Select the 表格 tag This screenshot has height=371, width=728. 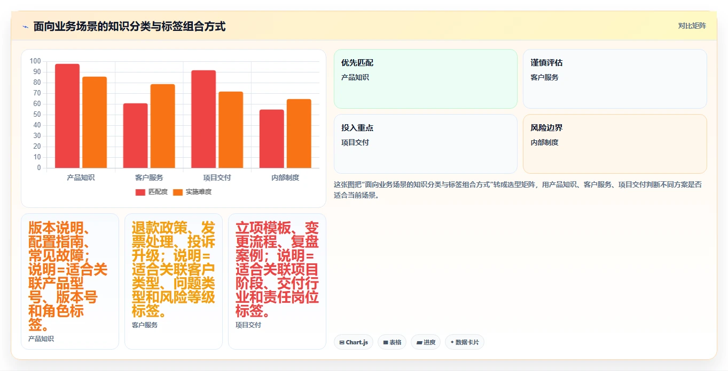point(393,342)
